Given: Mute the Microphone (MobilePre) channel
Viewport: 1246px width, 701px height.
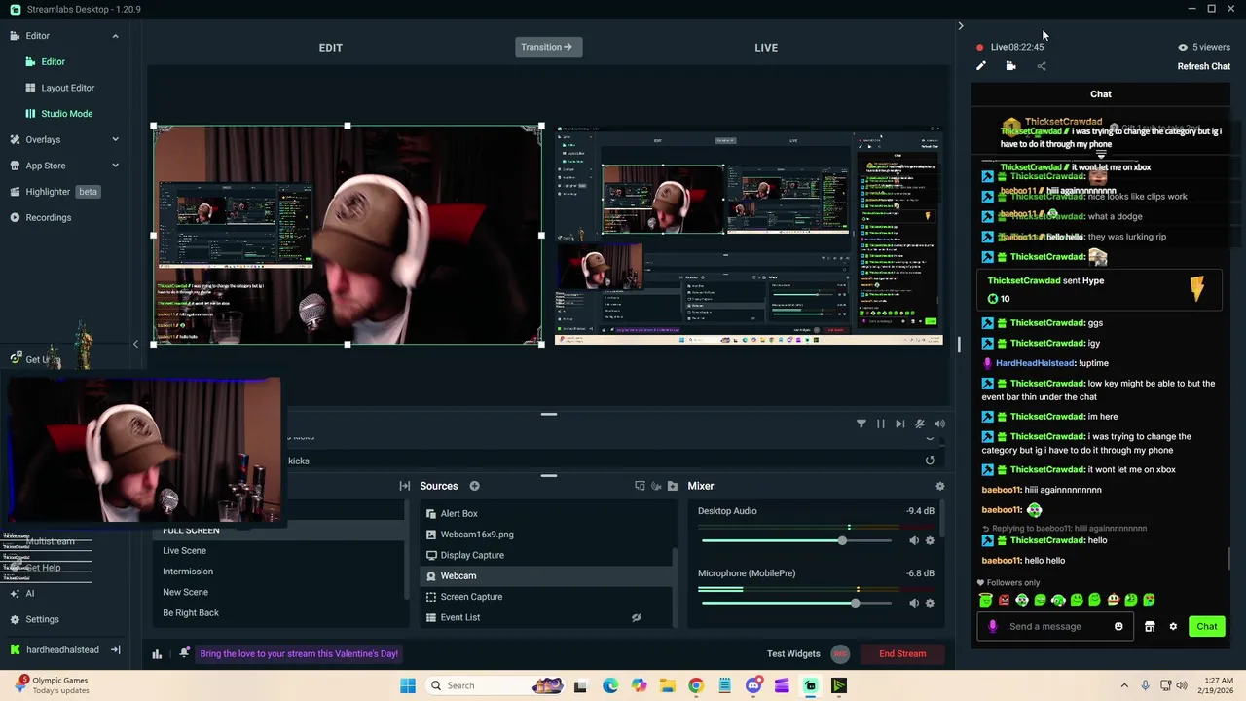Looking at the screenshot, I should (913, 603).
